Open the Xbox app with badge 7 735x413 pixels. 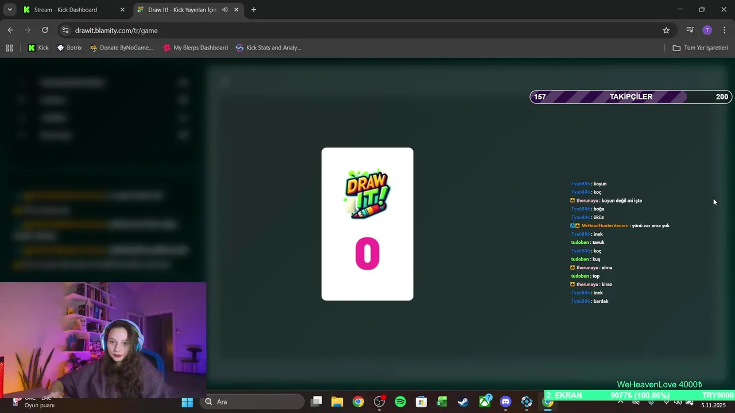coord(485,402)
